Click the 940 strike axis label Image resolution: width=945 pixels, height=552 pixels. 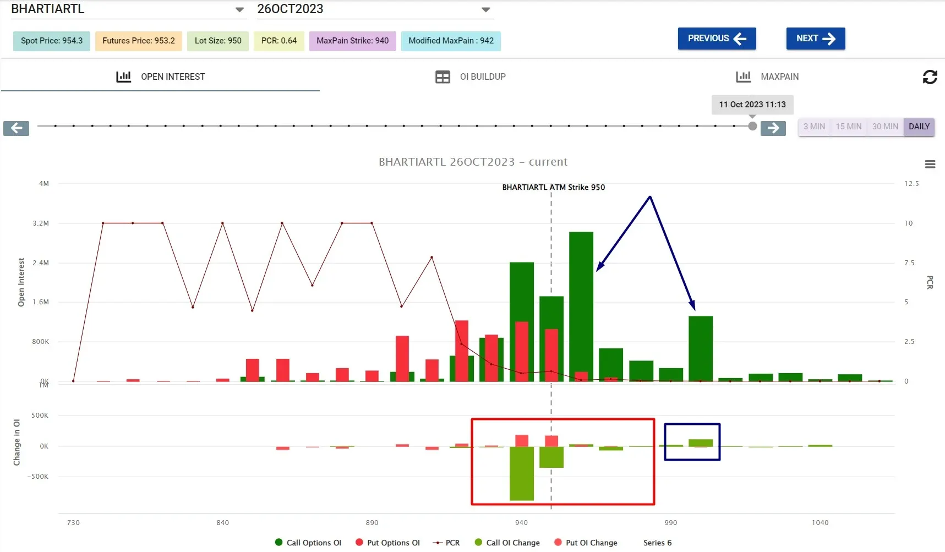tap(521, 523)
